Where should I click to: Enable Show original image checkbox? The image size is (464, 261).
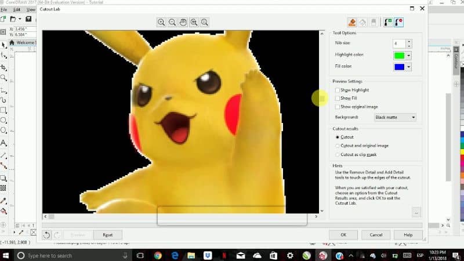(338, 107)
